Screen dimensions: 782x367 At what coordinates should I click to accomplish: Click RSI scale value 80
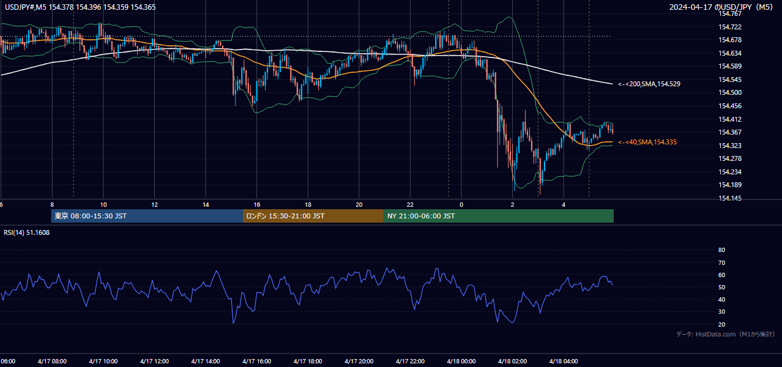(721, 250)
